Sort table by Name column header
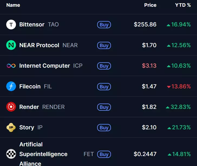 tap(13, 5)
